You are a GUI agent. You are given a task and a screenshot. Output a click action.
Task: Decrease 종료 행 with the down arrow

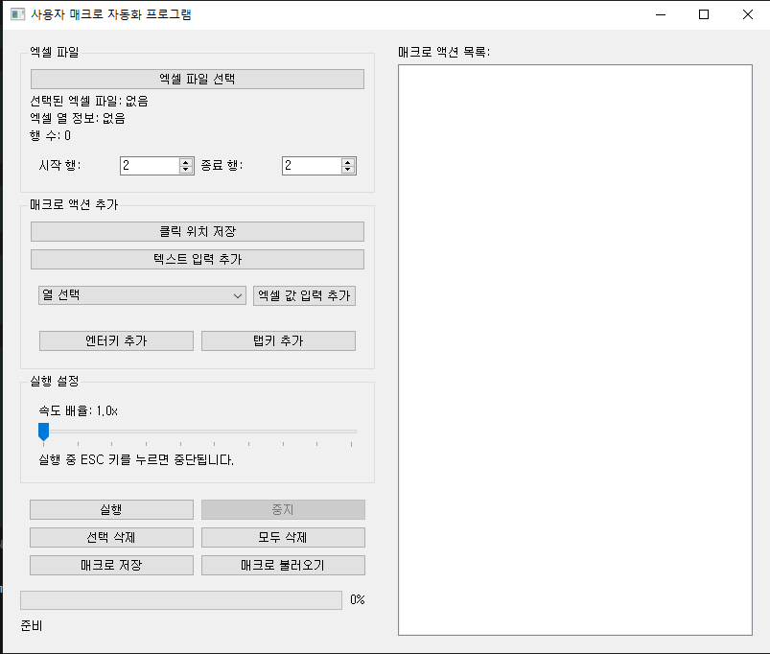pos(348,170)
